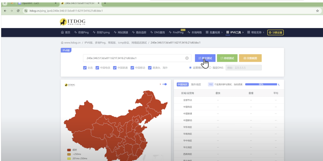Start continuous test with 持续测试 button
Viewport: 323px width, 161px height.
pyautogui.click(x=227, y=58)
